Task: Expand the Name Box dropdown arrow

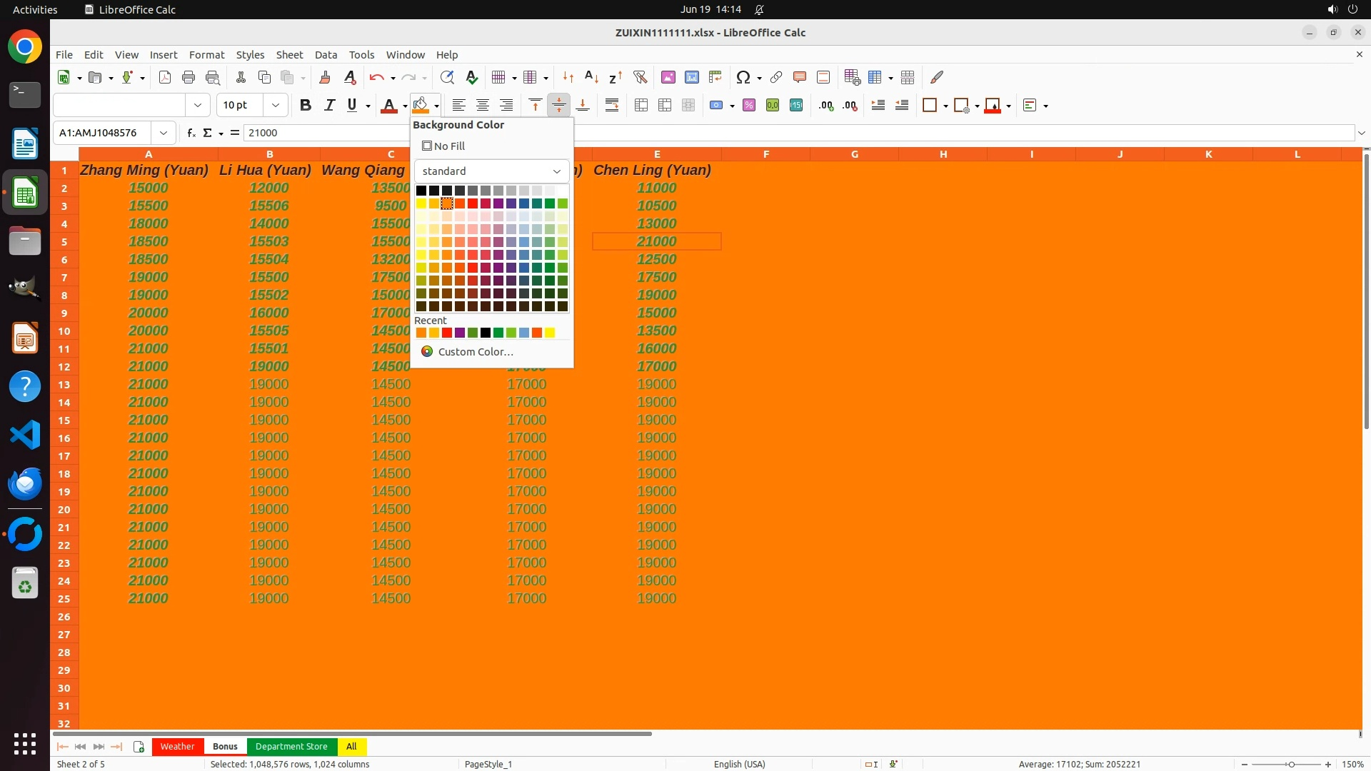Action: pos(164,133)
